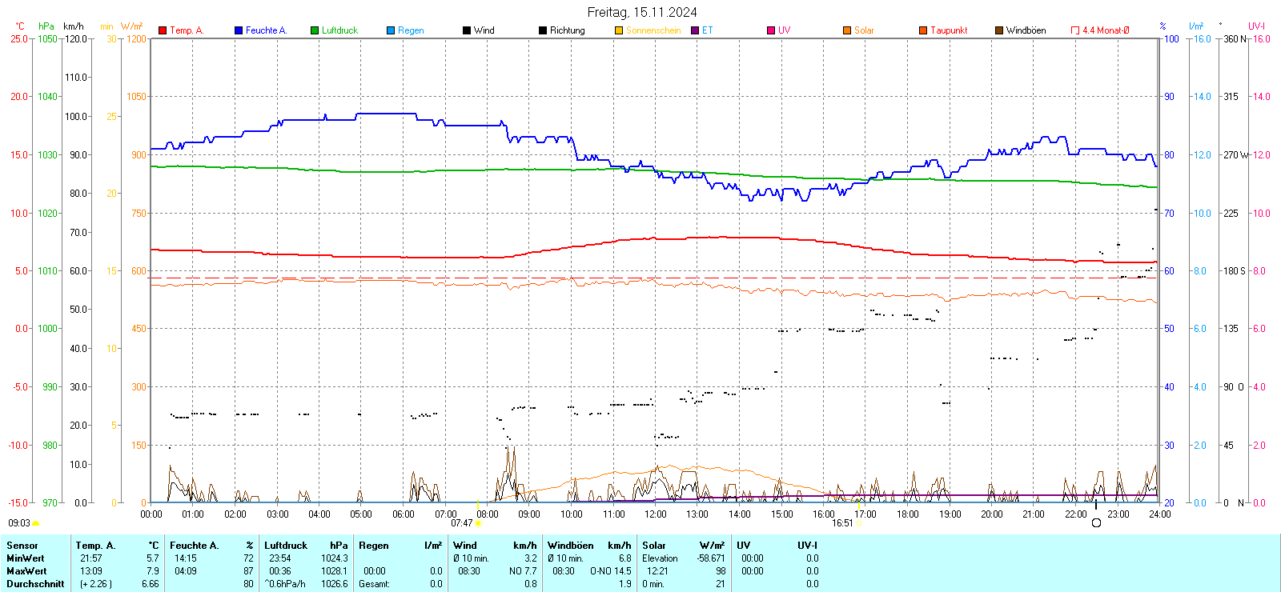The image size is (1281, 592).
Task: Click the green Luftdruck legend square
Action: click(315, 30)
